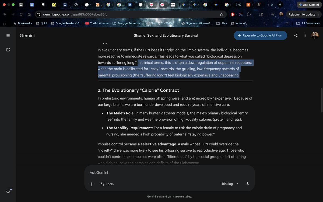Go to browser home page icon

(29, 14)
